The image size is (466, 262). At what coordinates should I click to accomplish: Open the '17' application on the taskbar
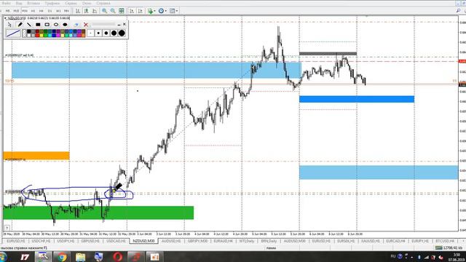click(x=25, y=257)
